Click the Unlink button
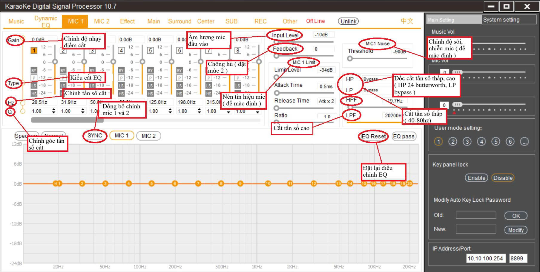Screen dimensions: 540x272 coord(348,21)
